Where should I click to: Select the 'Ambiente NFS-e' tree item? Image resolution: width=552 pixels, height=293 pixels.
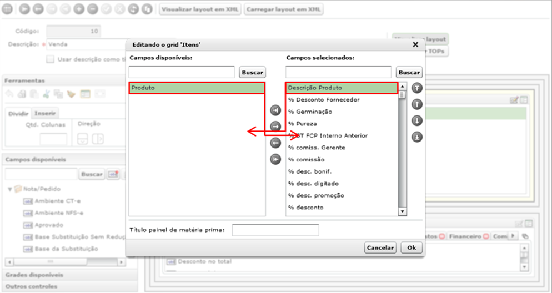(53, 213)
